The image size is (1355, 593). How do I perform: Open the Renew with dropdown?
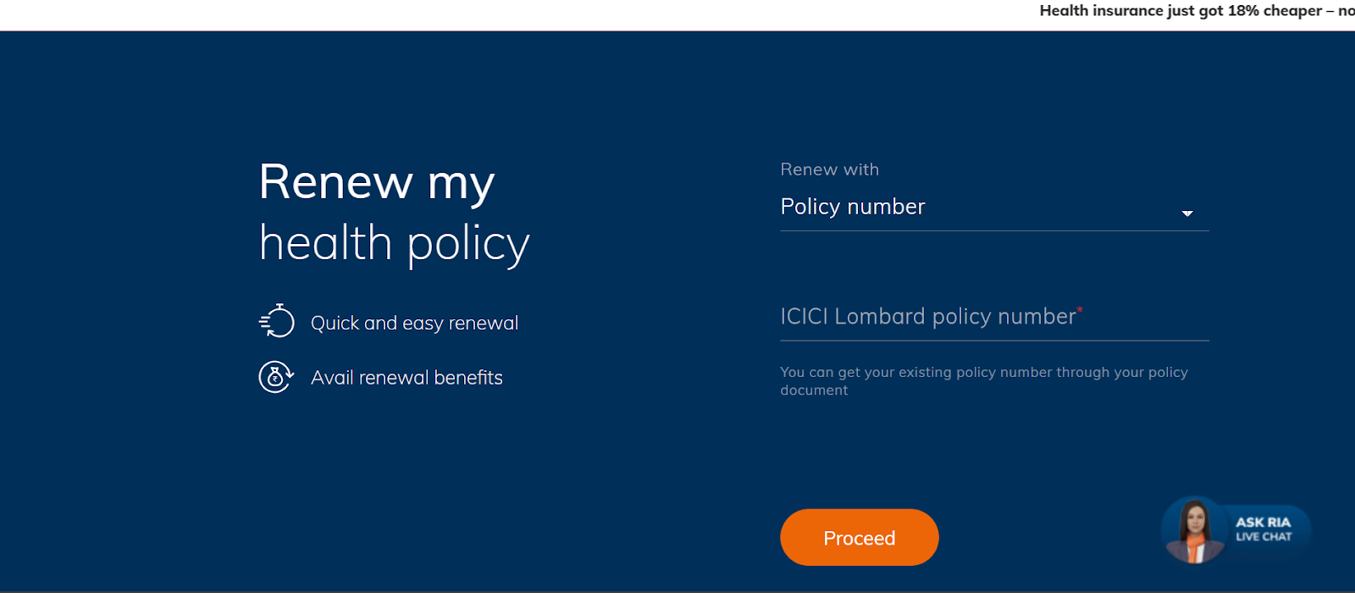point(993,207)
